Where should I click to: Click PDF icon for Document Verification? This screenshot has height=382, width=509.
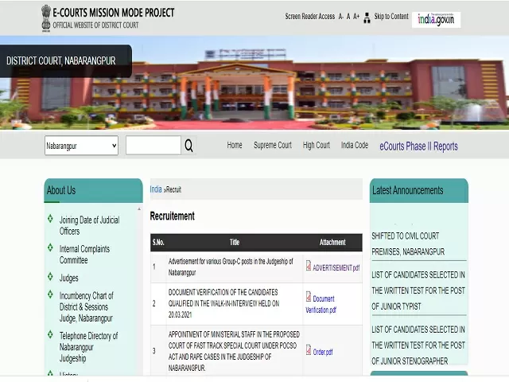coord(309,297)
